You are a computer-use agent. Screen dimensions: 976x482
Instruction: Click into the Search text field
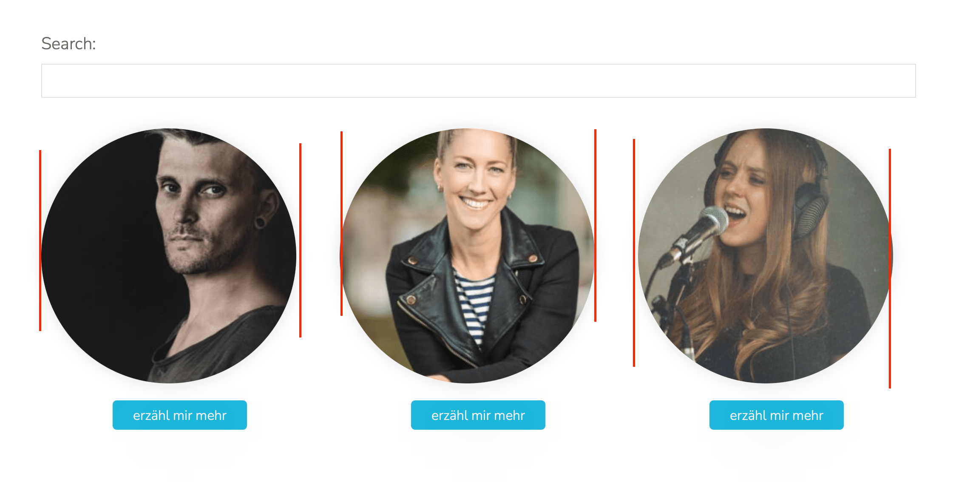(x=478, y=81)
